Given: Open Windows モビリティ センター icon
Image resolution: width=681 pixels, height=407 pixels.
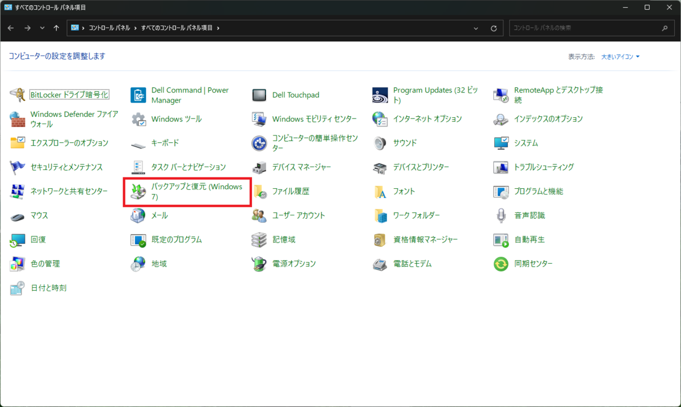Looking at the screenshot, I should (259, 119).
